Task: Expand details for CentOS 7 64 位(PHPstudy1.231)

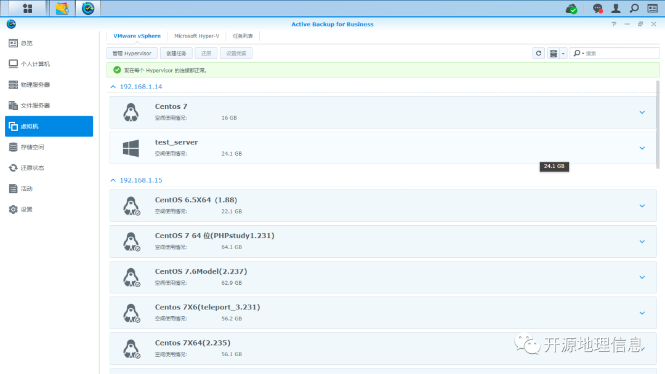Action: [642, 241]
